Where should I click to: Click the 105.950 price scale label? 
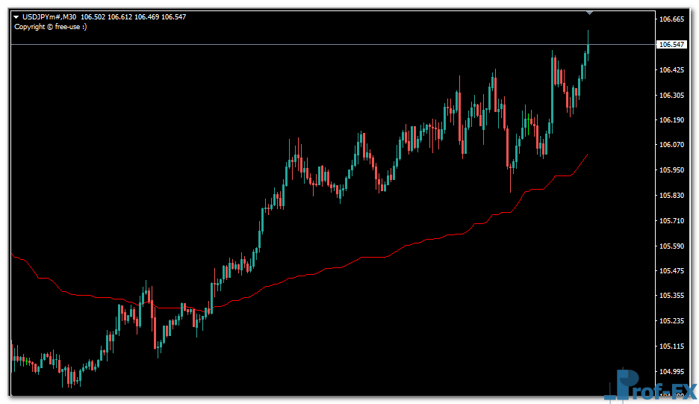(672, 170)
